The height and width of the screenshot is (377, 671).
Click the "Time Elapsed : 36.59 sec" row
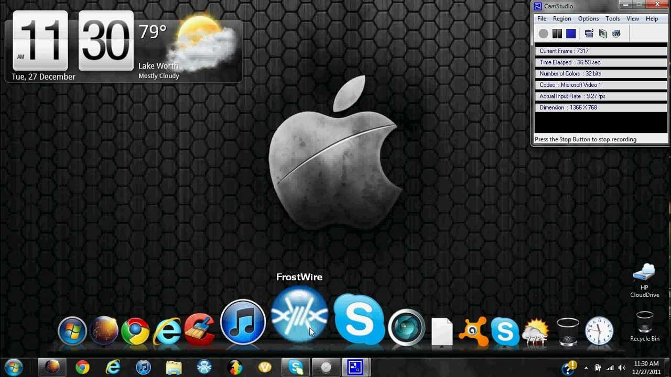pos(601,62)
